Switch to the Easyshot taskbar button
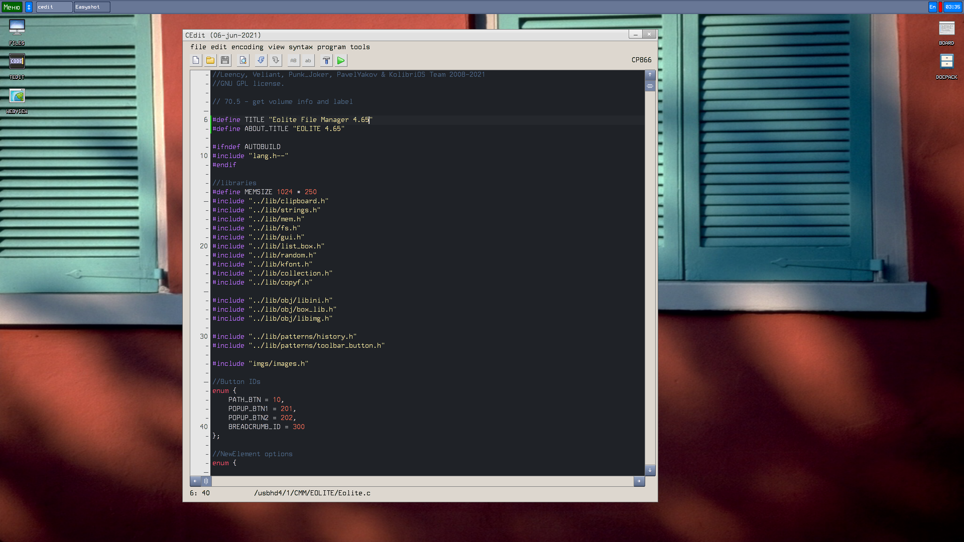 click(92, 7)
